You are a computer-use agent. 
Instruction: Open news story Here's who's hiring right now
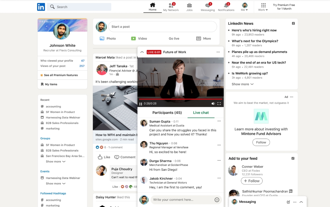(254, 30)
